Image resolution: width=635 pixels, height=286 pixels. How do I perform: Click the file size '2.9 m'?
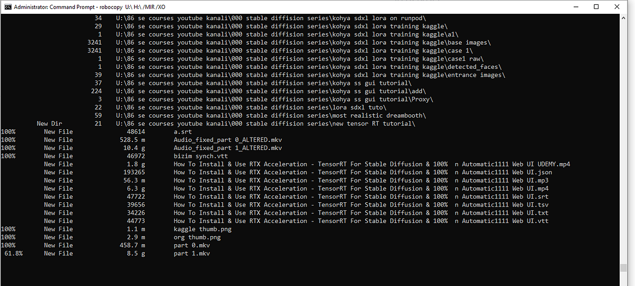coord(137,237)
